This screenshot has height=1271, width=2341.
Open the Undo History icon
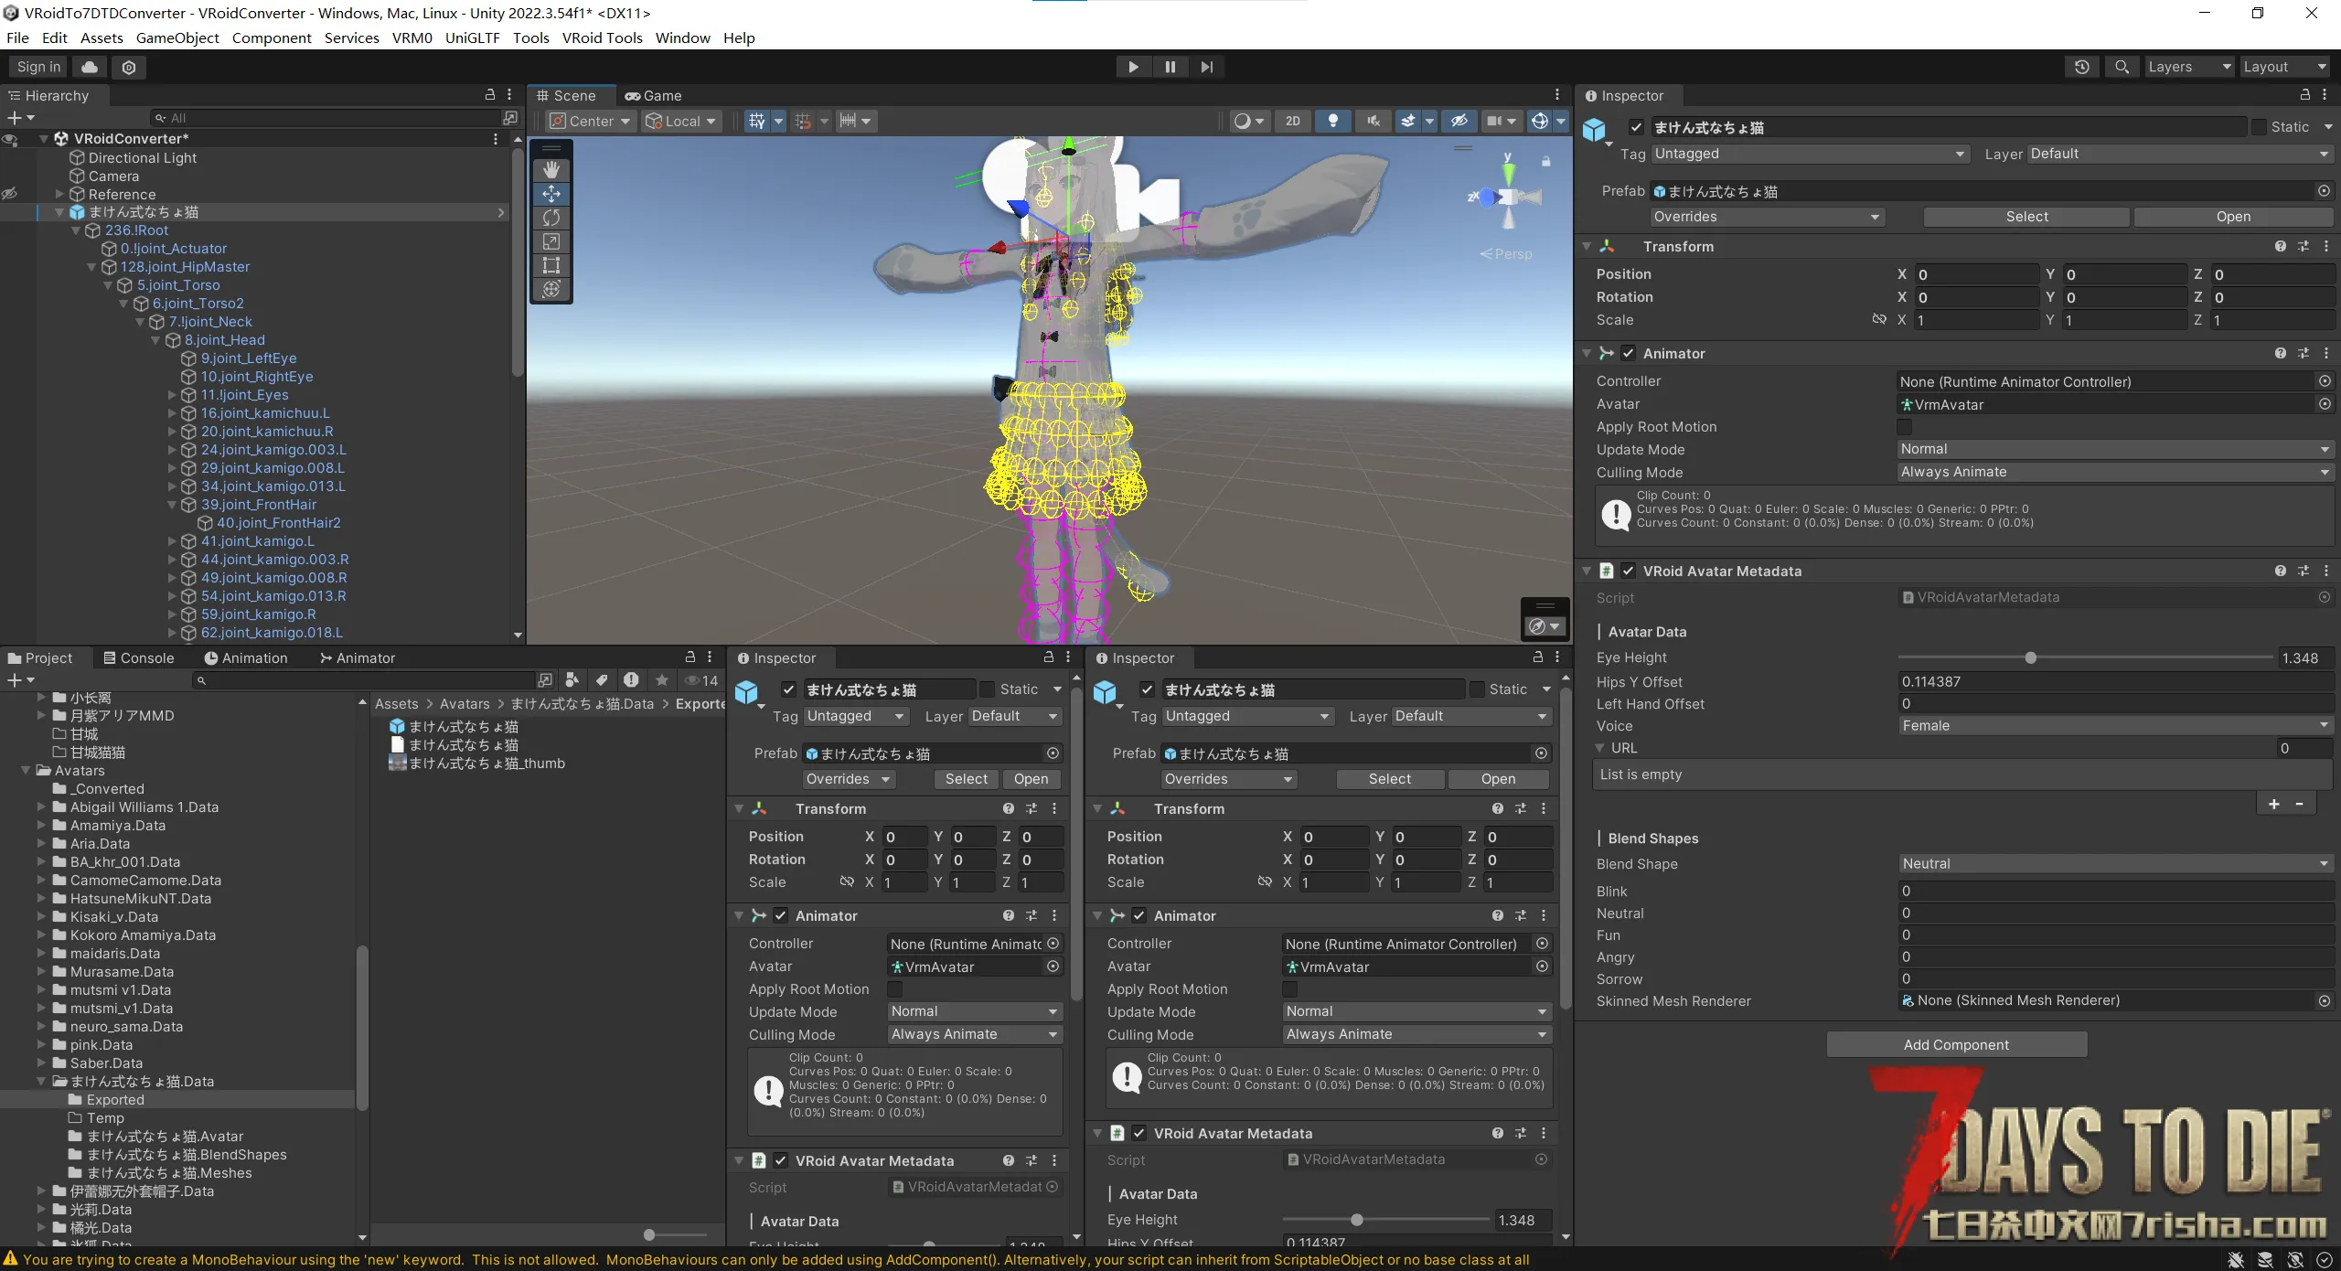2082,67
